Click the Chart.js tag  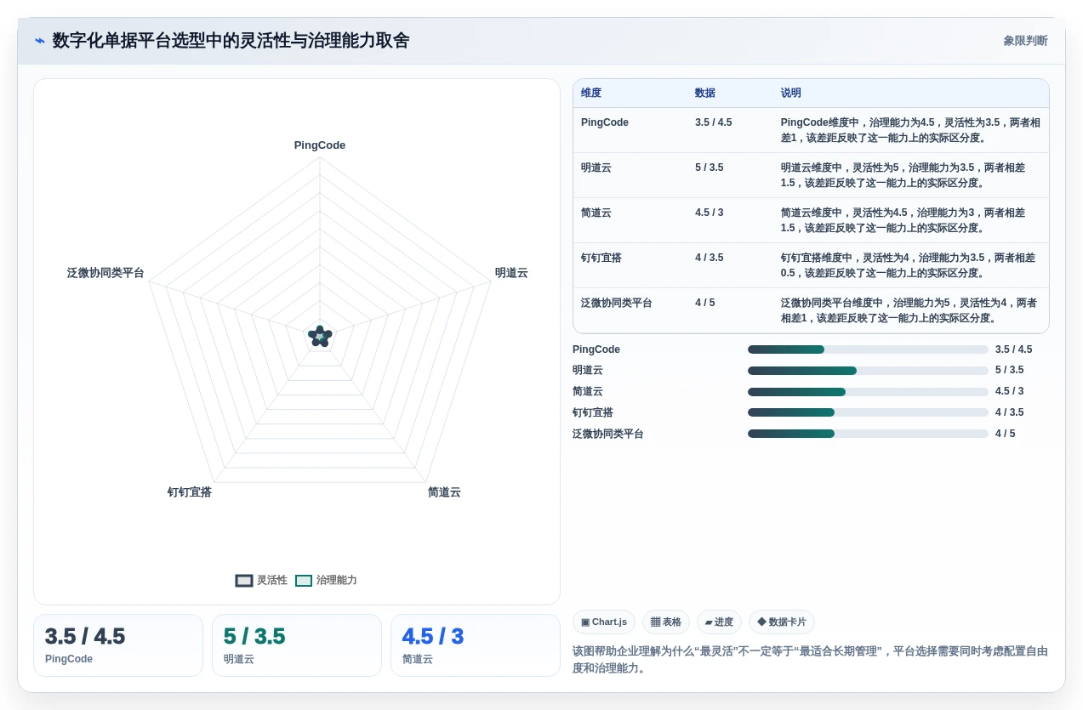click(604, 622)
